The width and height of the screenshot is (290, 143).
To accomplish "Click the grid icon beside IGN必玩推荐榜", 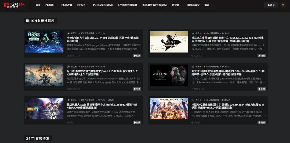I will (28, 21).
